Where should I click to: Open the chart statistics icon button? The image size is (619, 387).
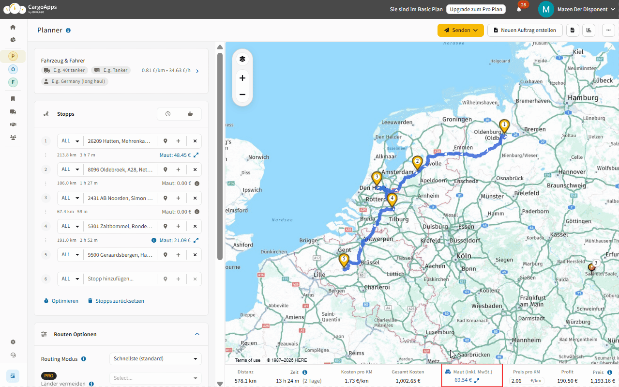pyautogui.click(x=589, y=30)
